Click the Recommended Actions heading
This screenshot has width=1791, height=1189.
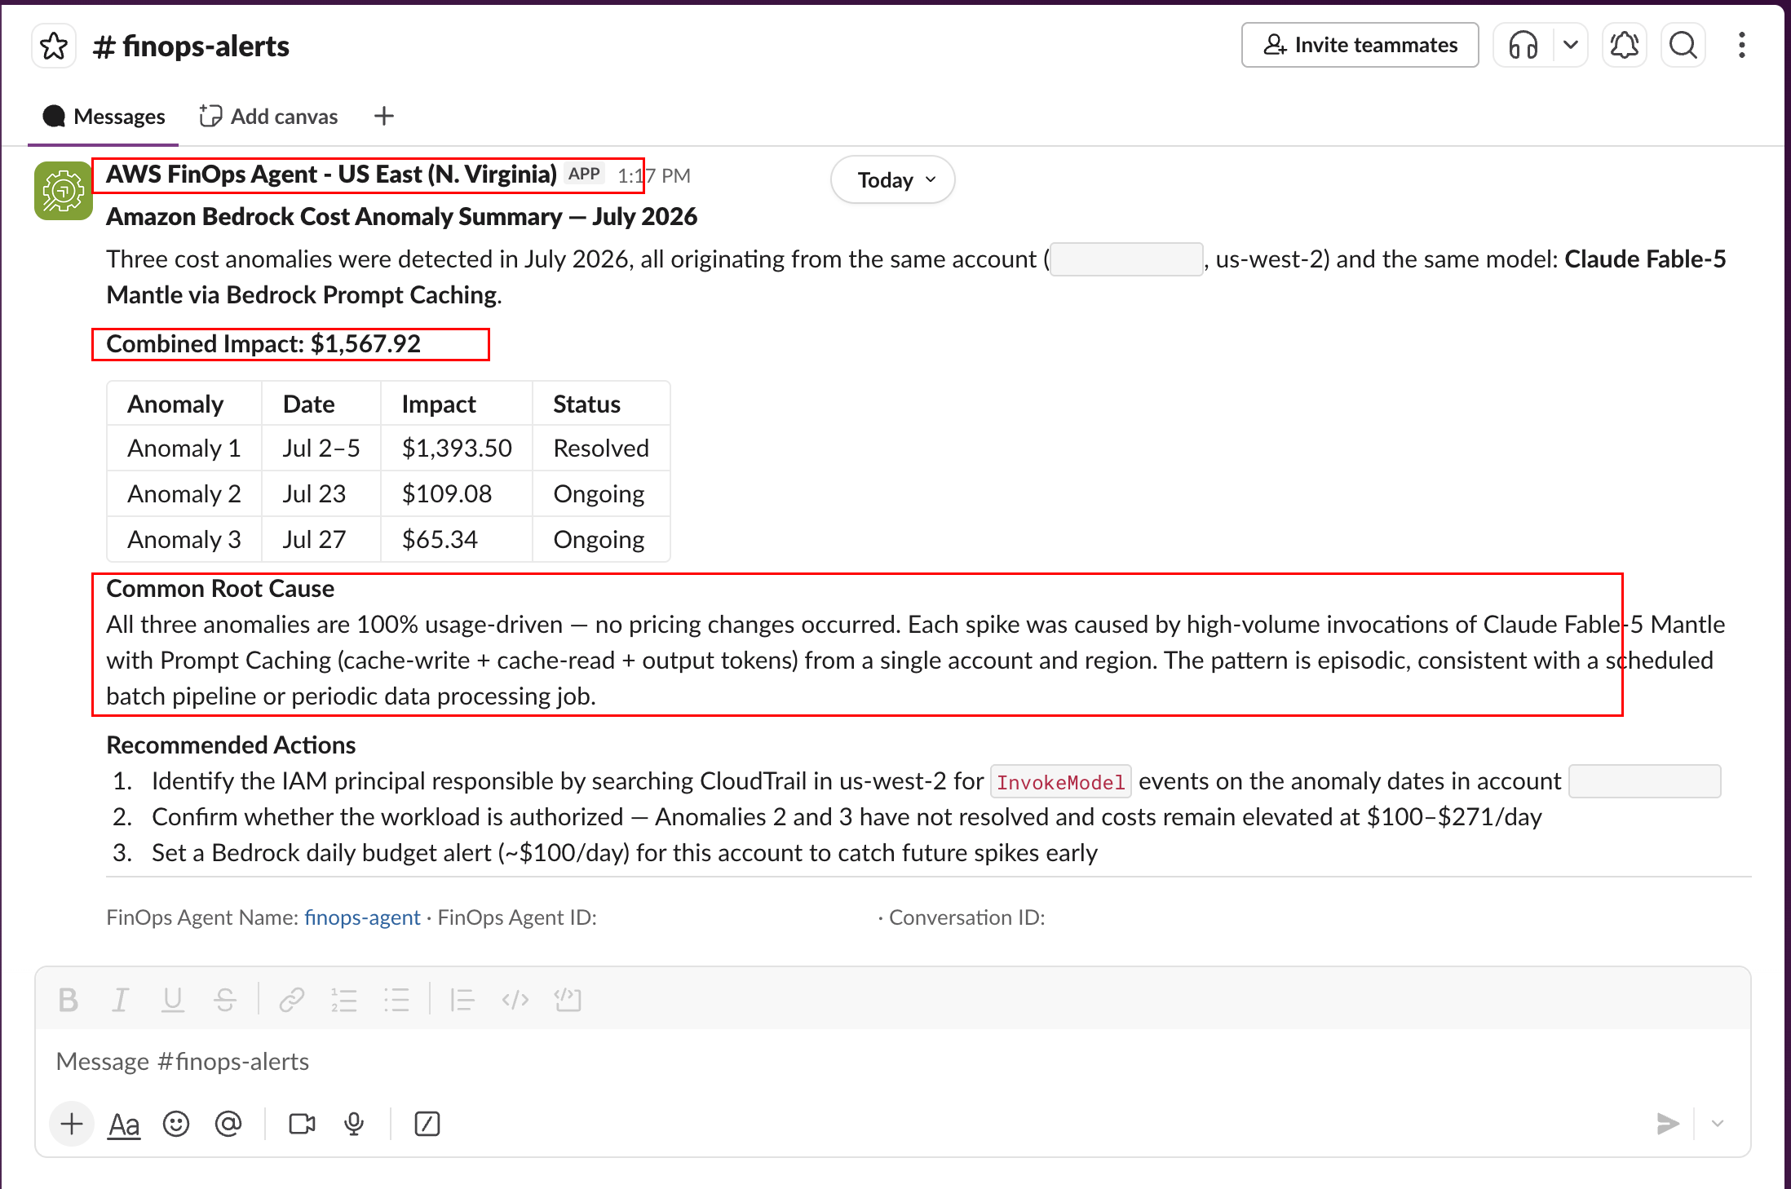click(231, 745)
